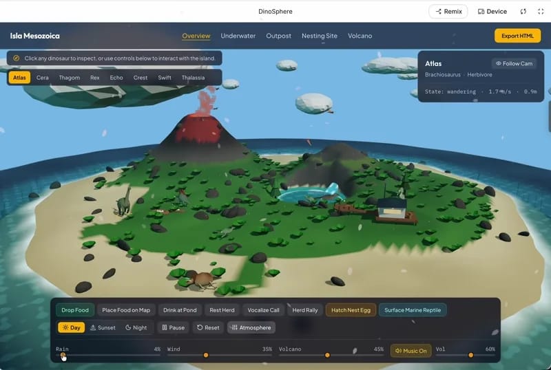Viewport: 551px width, 370px height.
Task: Adjust the Rain slider handle
Action: pyautogui.click(x=63, y=355)
